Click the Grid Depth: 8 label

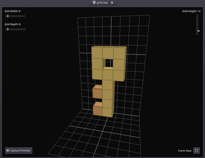point(12,24)
